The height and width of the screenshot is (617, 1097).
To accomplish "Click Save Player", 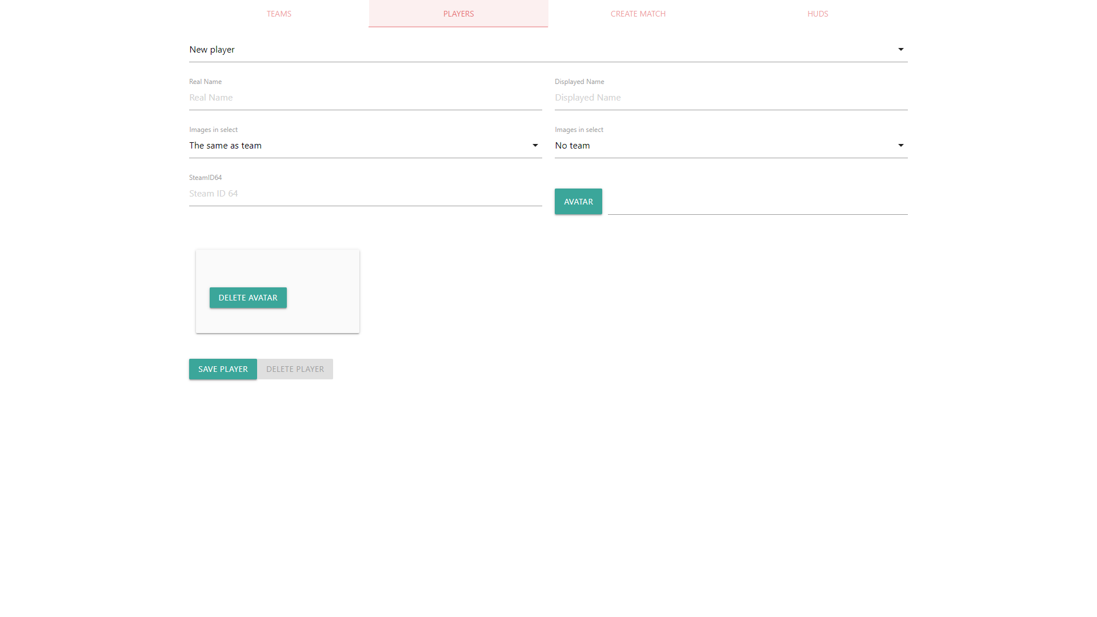I will pos(223,369).
